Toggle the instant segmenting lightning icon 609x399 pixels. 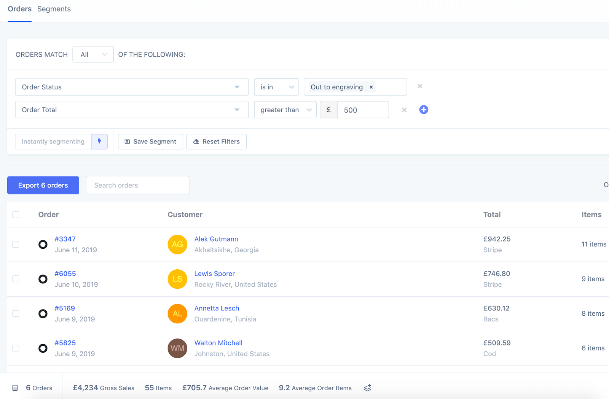click(x=99, y=141)
